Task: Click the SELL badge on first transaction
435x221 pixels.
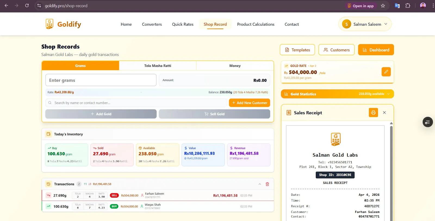Action: point(114,195)
